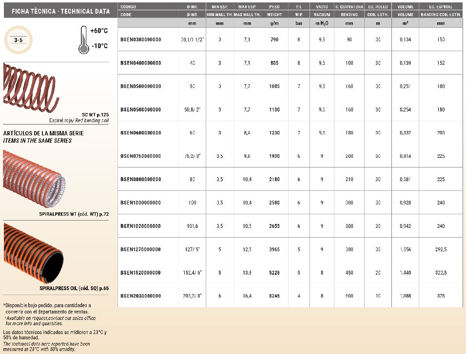The width and height of the screenshot is (466, 354).
Task: Click the 322,5 banding coil length value
Action: click(x=441, y=272)
